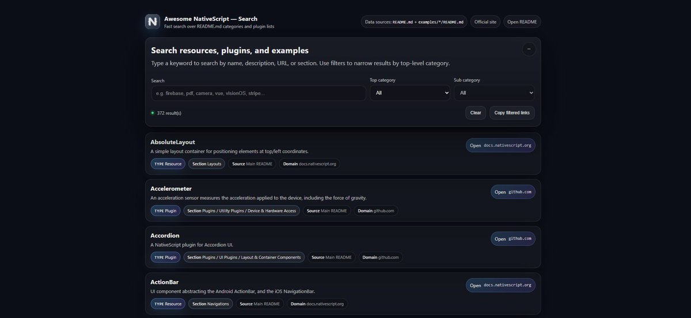Click Source Main README tag on ActionBar

260,304
